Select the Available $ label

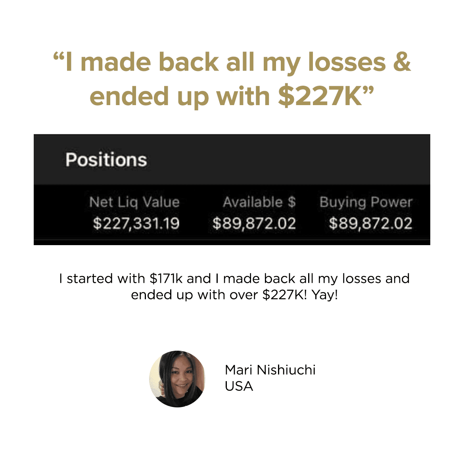tap(259, 202)
